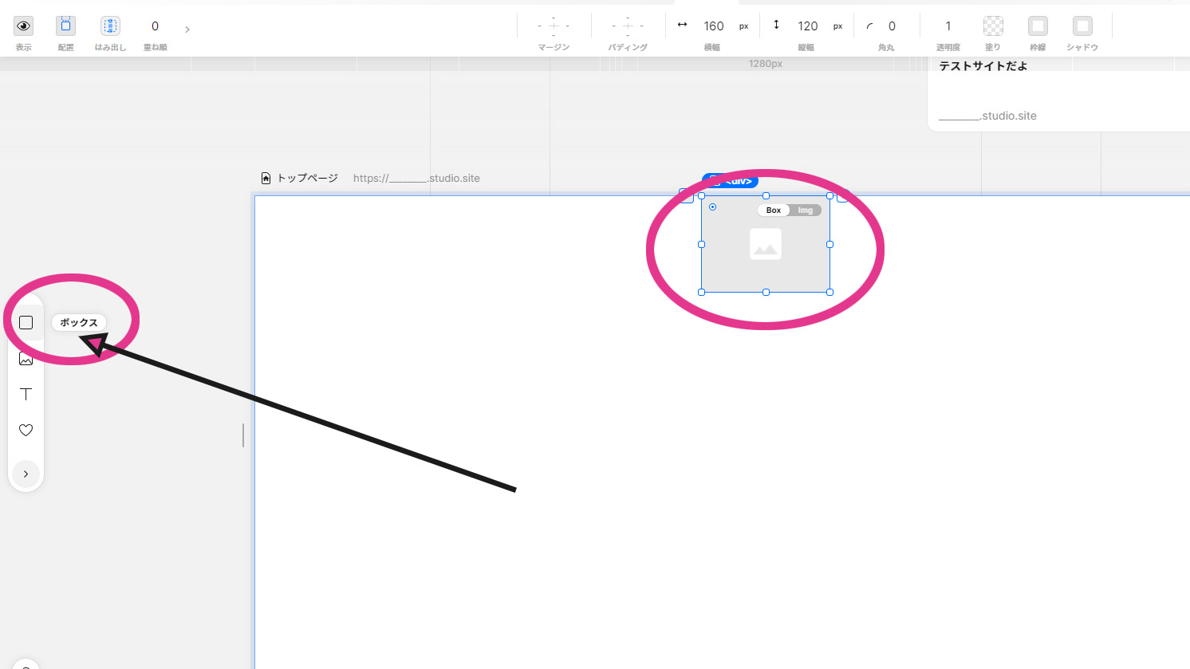Click the site domain .studio.site text

[x=987, y=116]
